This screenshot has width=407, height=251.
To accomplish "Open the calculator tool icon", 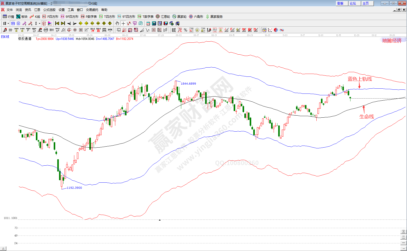I will [154, 23].
